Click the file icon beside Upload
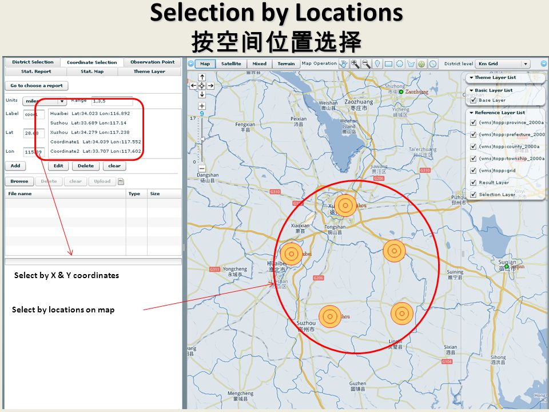Viewport: 549px width, 412px height. coord(121,181)
